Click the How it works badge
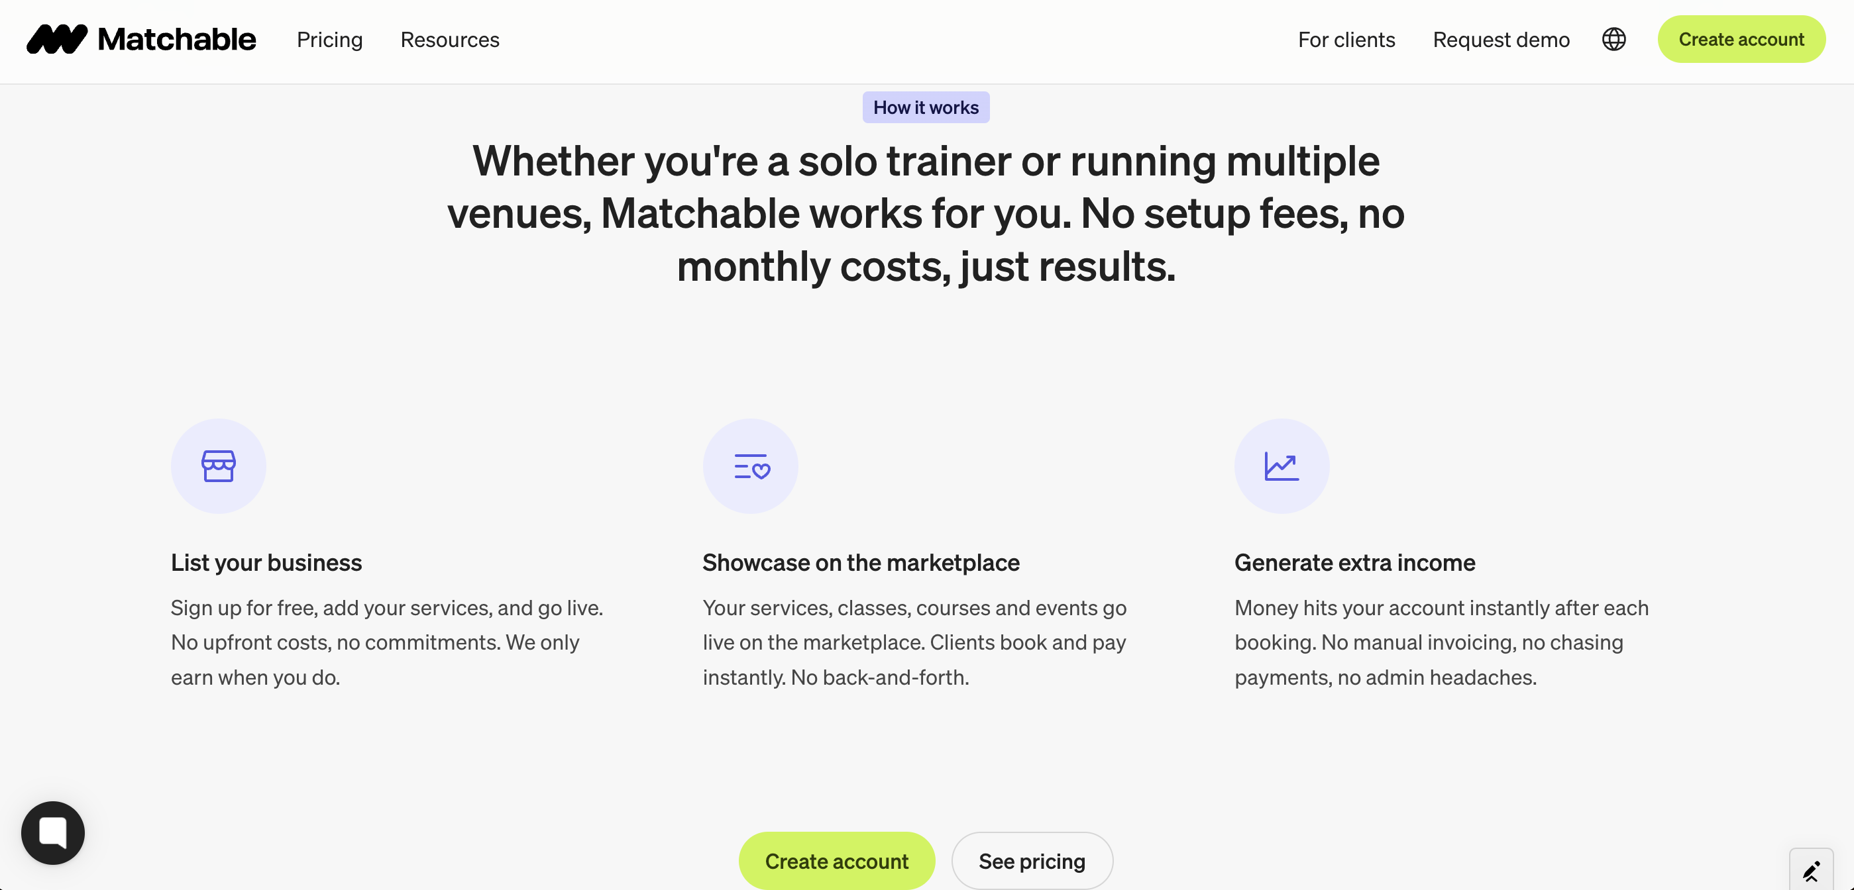Image resolution: width=1854 pixels, height=890 pixels. (x=926, y=107)
